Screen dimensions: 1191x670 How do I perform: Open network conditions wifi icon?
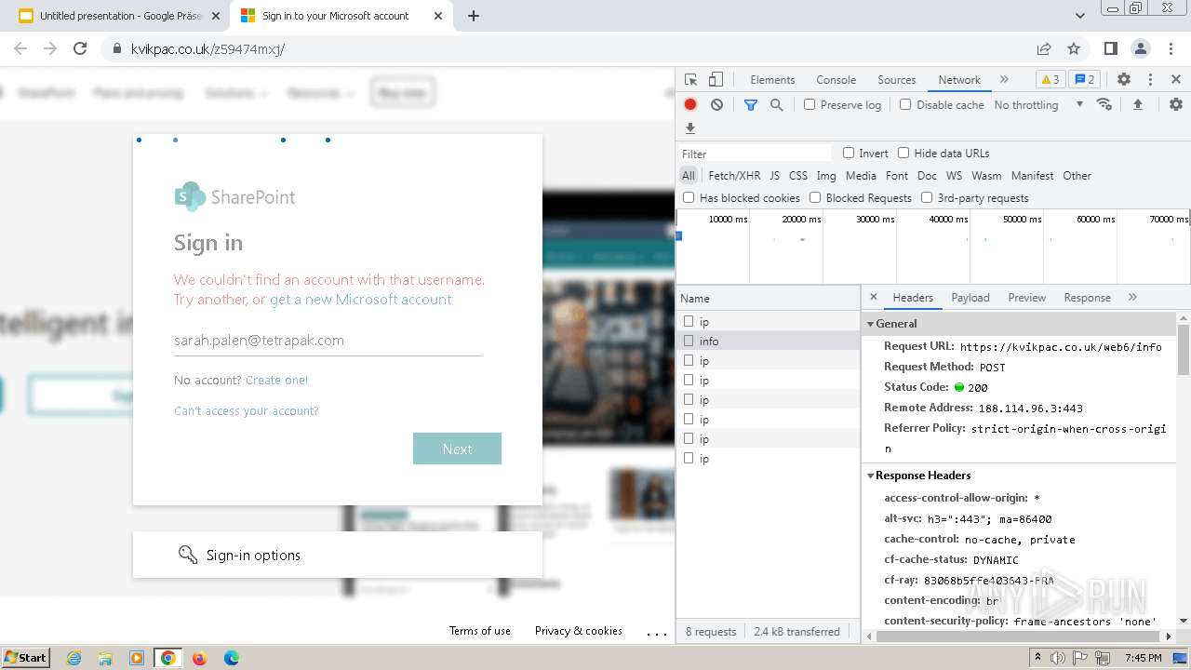(x=1104, y=104)
